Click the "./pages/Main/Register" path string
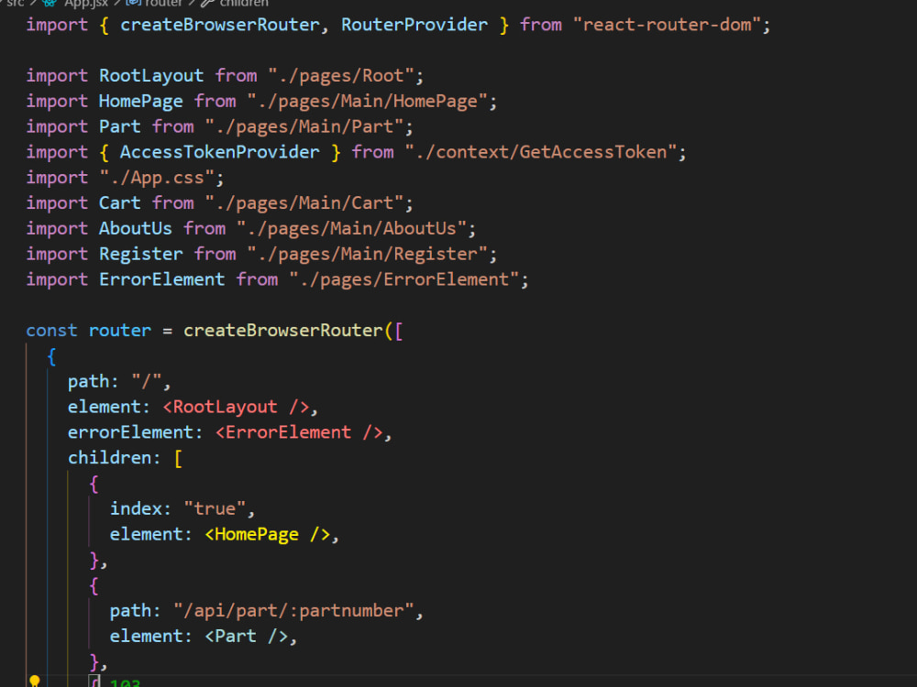This screenshot has height=687, width=917. coord(368,254)
